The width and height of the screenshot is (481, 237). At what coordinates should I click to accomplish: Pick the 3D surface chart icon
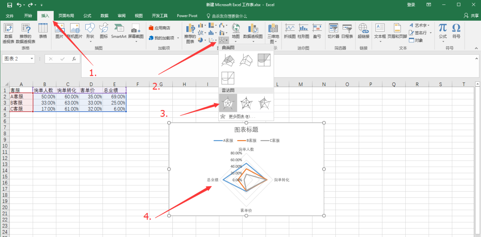(228, 60)
